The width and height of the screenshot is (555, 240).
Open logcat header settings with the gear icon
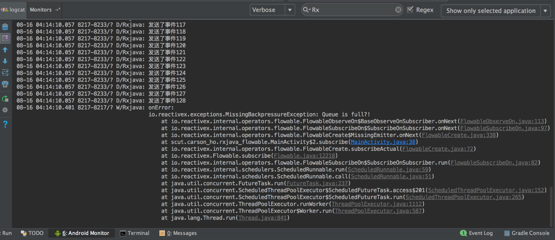5,110
